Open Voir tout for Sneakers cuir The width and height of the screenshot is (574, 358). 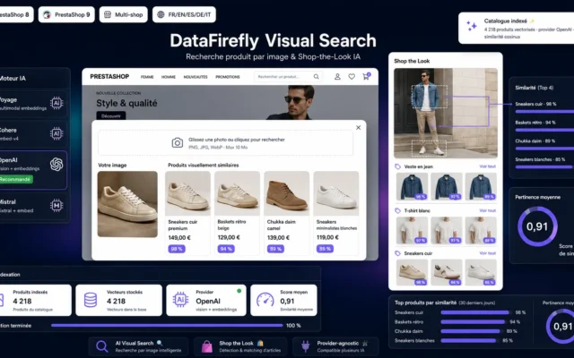pos(488,253)
